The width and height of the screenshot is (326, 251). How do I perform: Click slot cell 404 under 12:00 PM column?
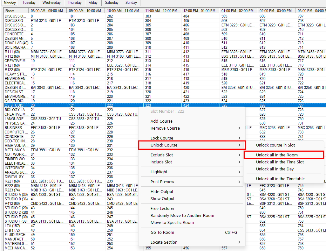point(200,16)
